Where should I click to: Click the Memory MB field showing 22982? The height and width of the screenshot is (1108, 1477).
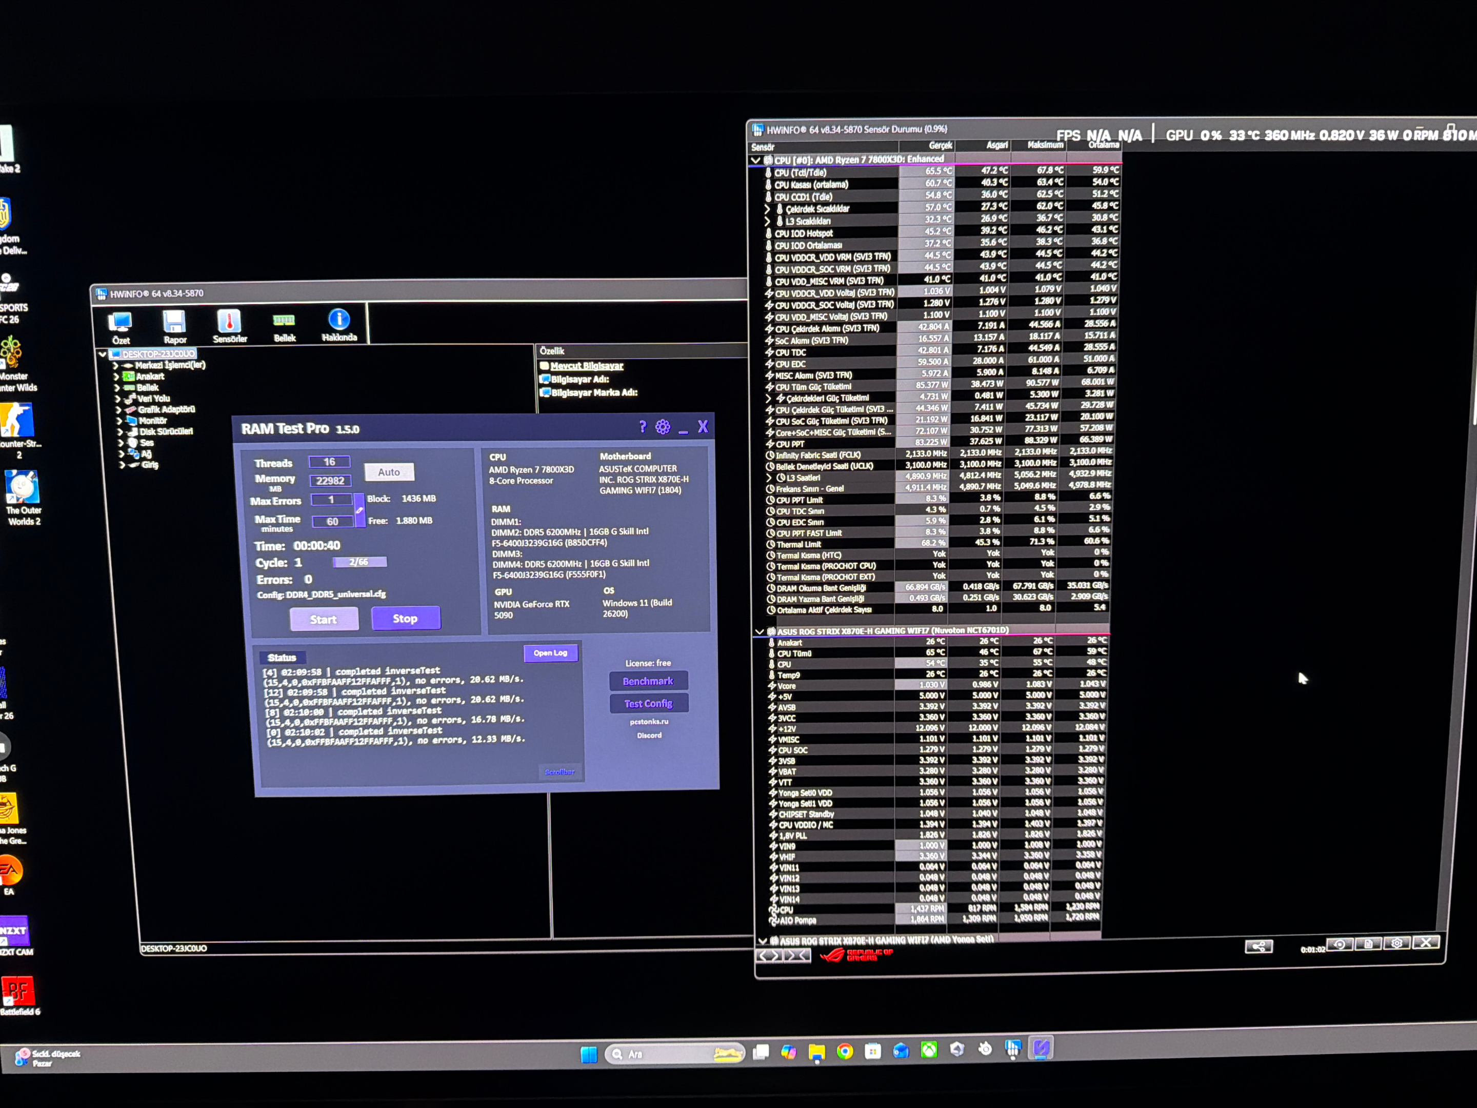[x=330, y=480]
